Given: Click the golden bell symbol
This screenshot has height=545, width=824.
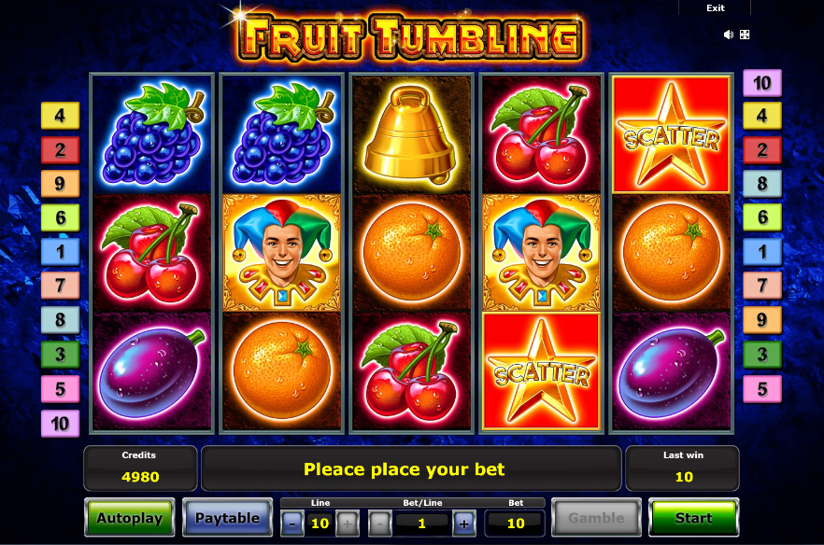Looking at the screenshot, I should tap(411, 135).
